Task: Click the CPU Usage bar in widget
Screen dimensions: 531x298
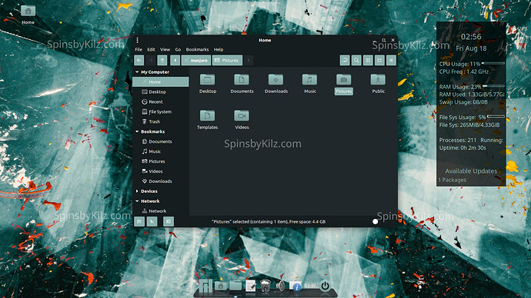Action: coord(493,64)
